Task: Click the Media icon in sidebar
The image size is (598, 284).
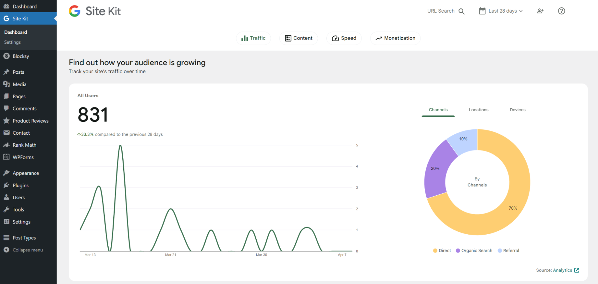Action: 6,84
